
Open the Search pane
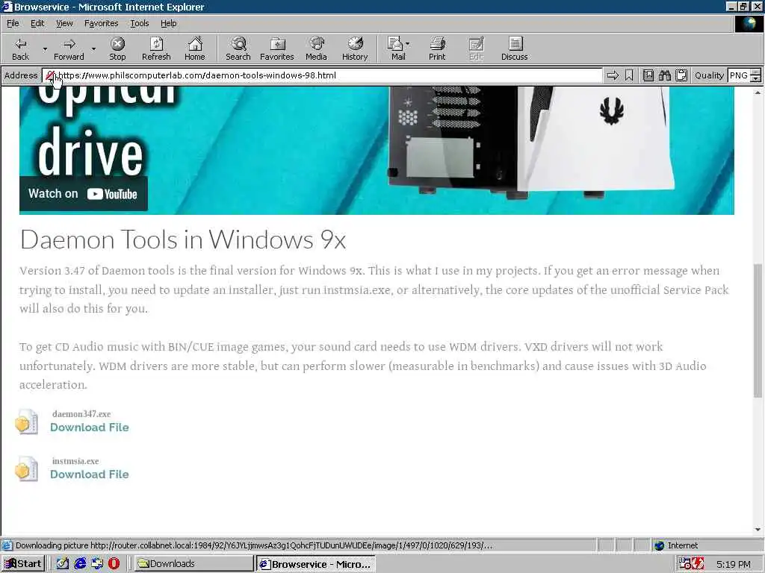(238, 48)
